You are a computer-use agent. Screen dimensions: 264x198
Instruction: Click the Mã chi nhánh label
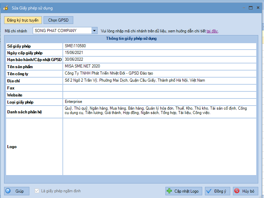coord(16,31)
